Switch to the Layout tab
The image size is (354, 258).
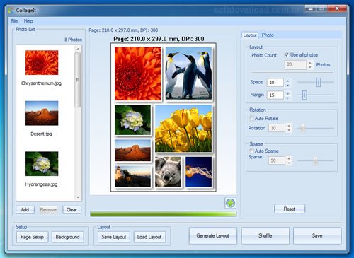pyautogui.click(x=250, y=35)
